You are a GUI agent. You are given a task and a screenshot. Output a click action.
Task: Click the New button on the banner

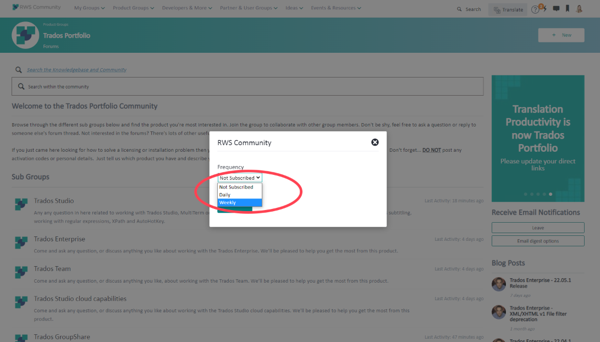coord(561,35)
